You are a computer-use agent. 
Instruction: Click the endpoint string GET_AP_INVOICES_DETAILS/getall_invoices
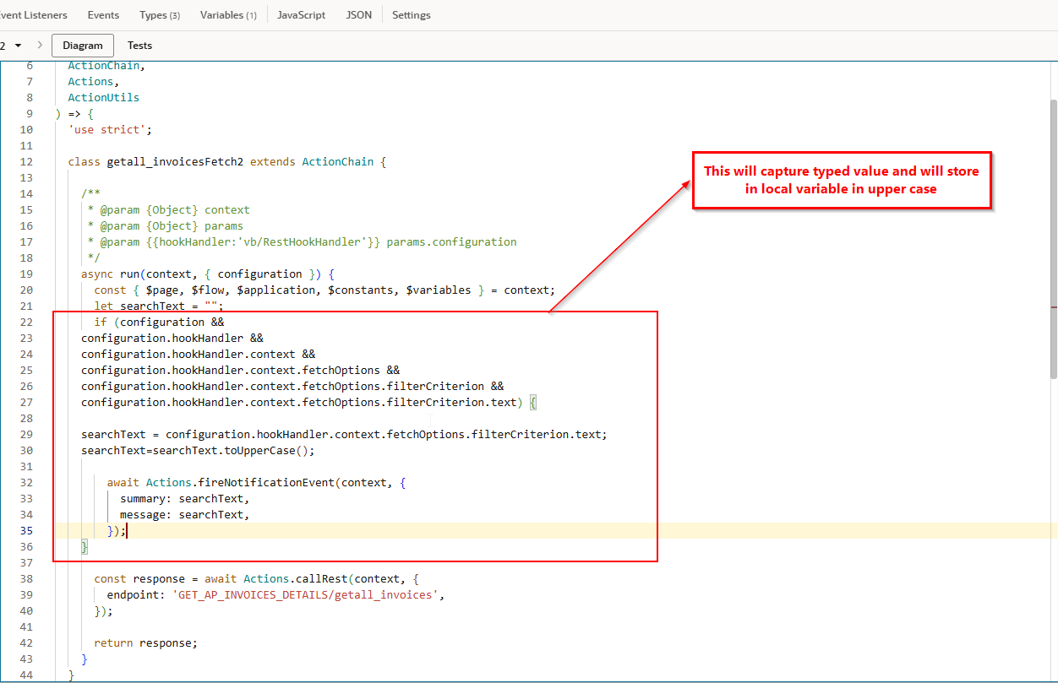click(x=304, y=594)
